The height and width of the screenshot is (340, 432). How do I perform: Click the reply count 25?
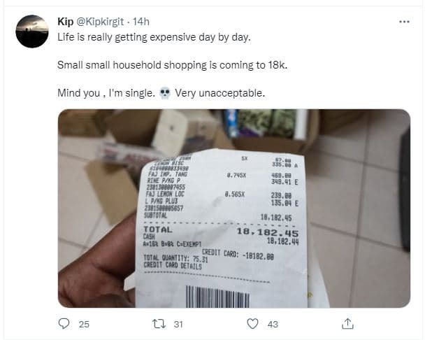[84, 324]
